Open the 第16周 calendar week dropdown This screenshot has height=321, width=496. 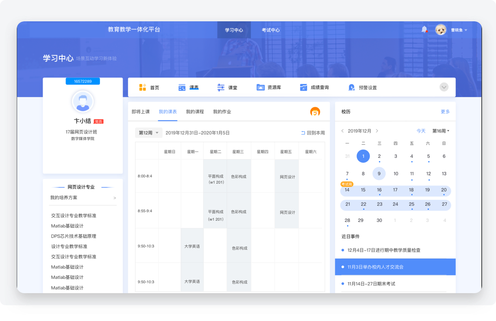coord(441,131)
